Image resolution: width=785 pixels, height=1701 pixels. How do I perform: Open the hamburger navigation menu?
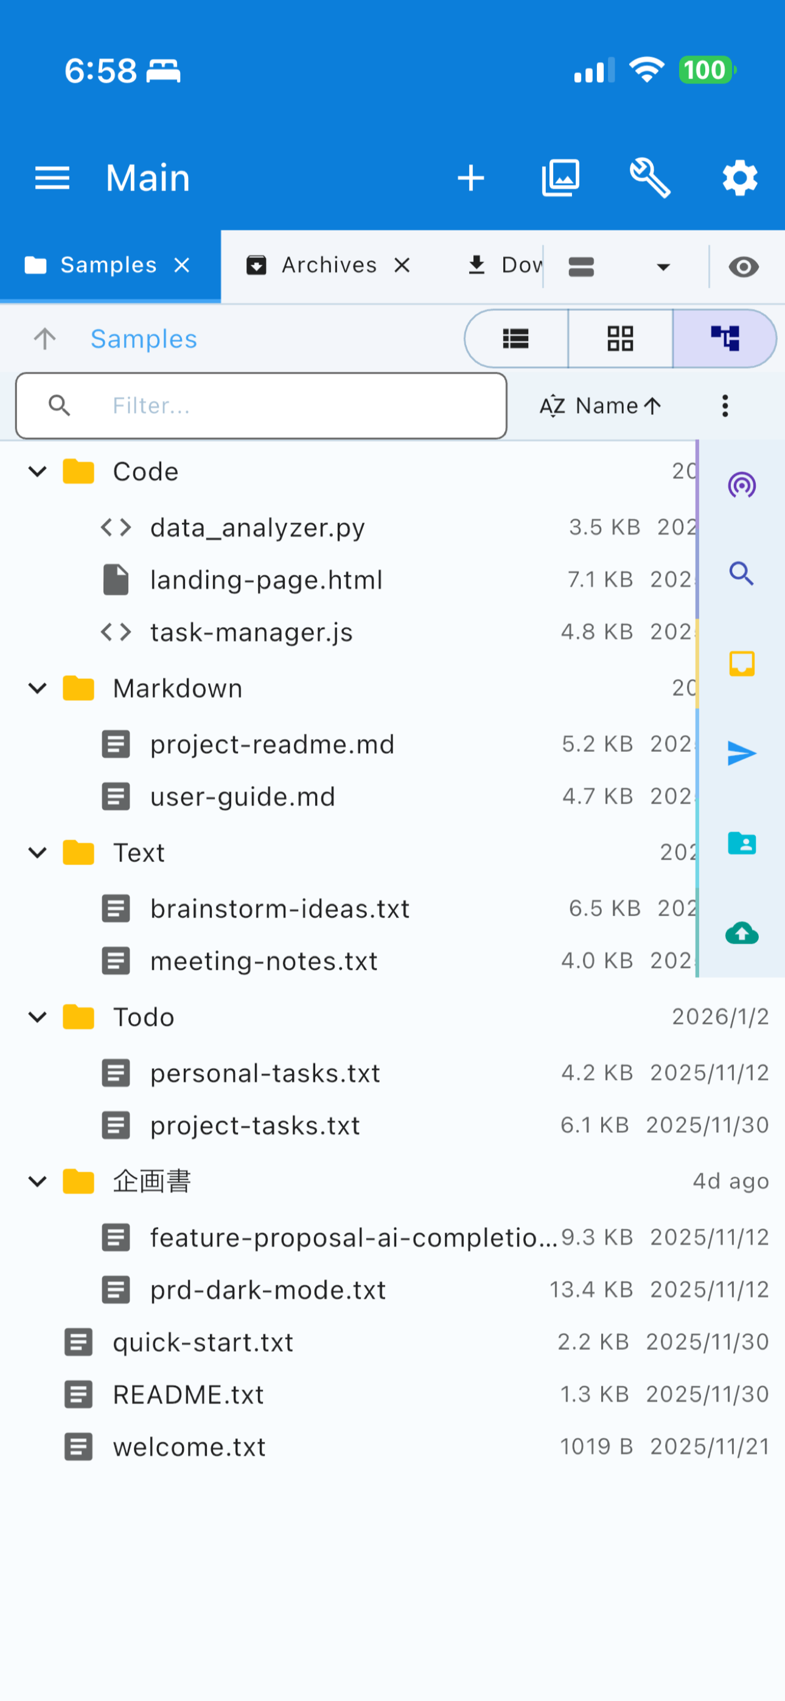coord(52,178)
